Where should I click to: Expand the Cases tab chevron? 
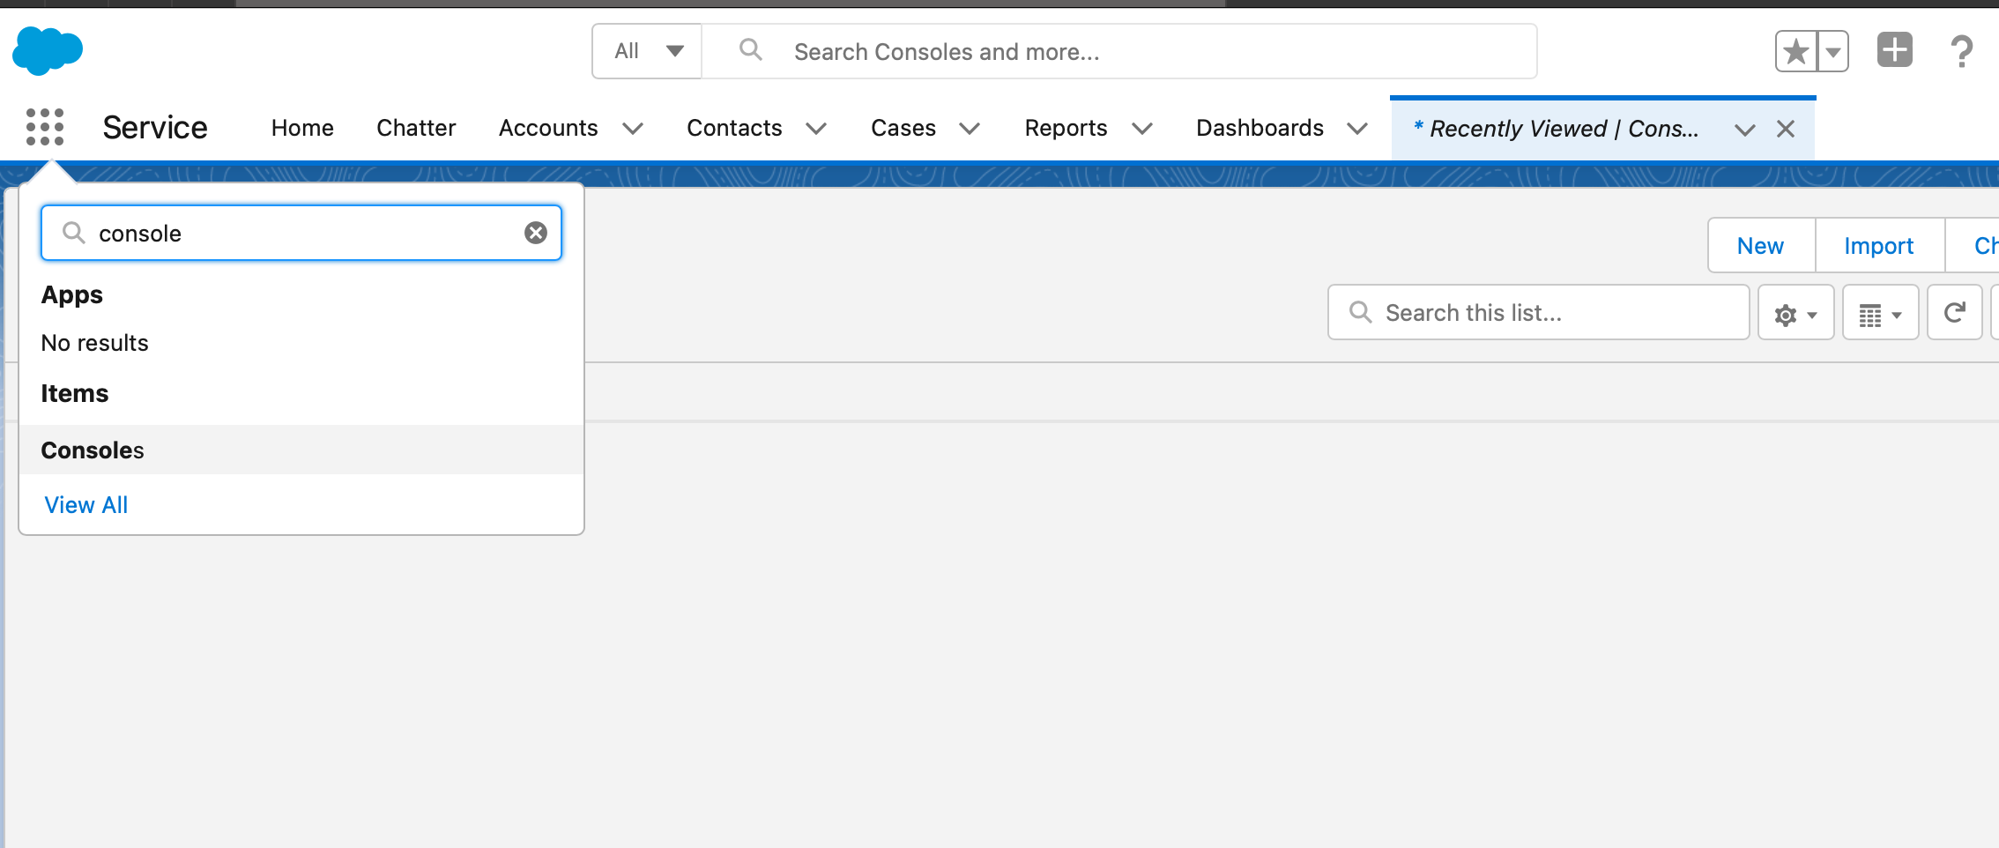[970, 129]
